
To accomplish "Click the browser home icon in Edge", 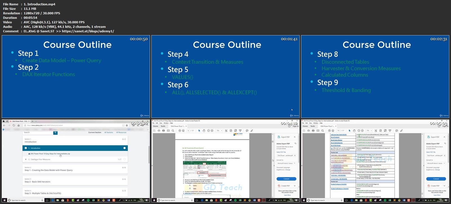I will (x=19, y=125).
